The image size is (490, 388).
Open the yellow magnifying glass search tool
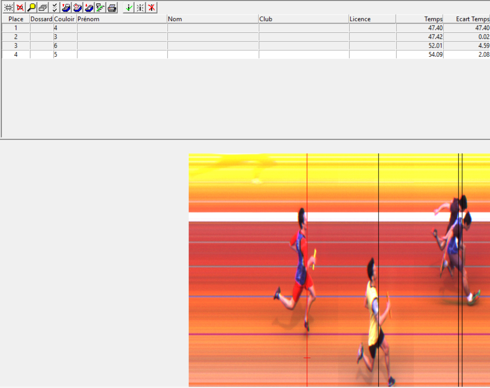[31, 8]
